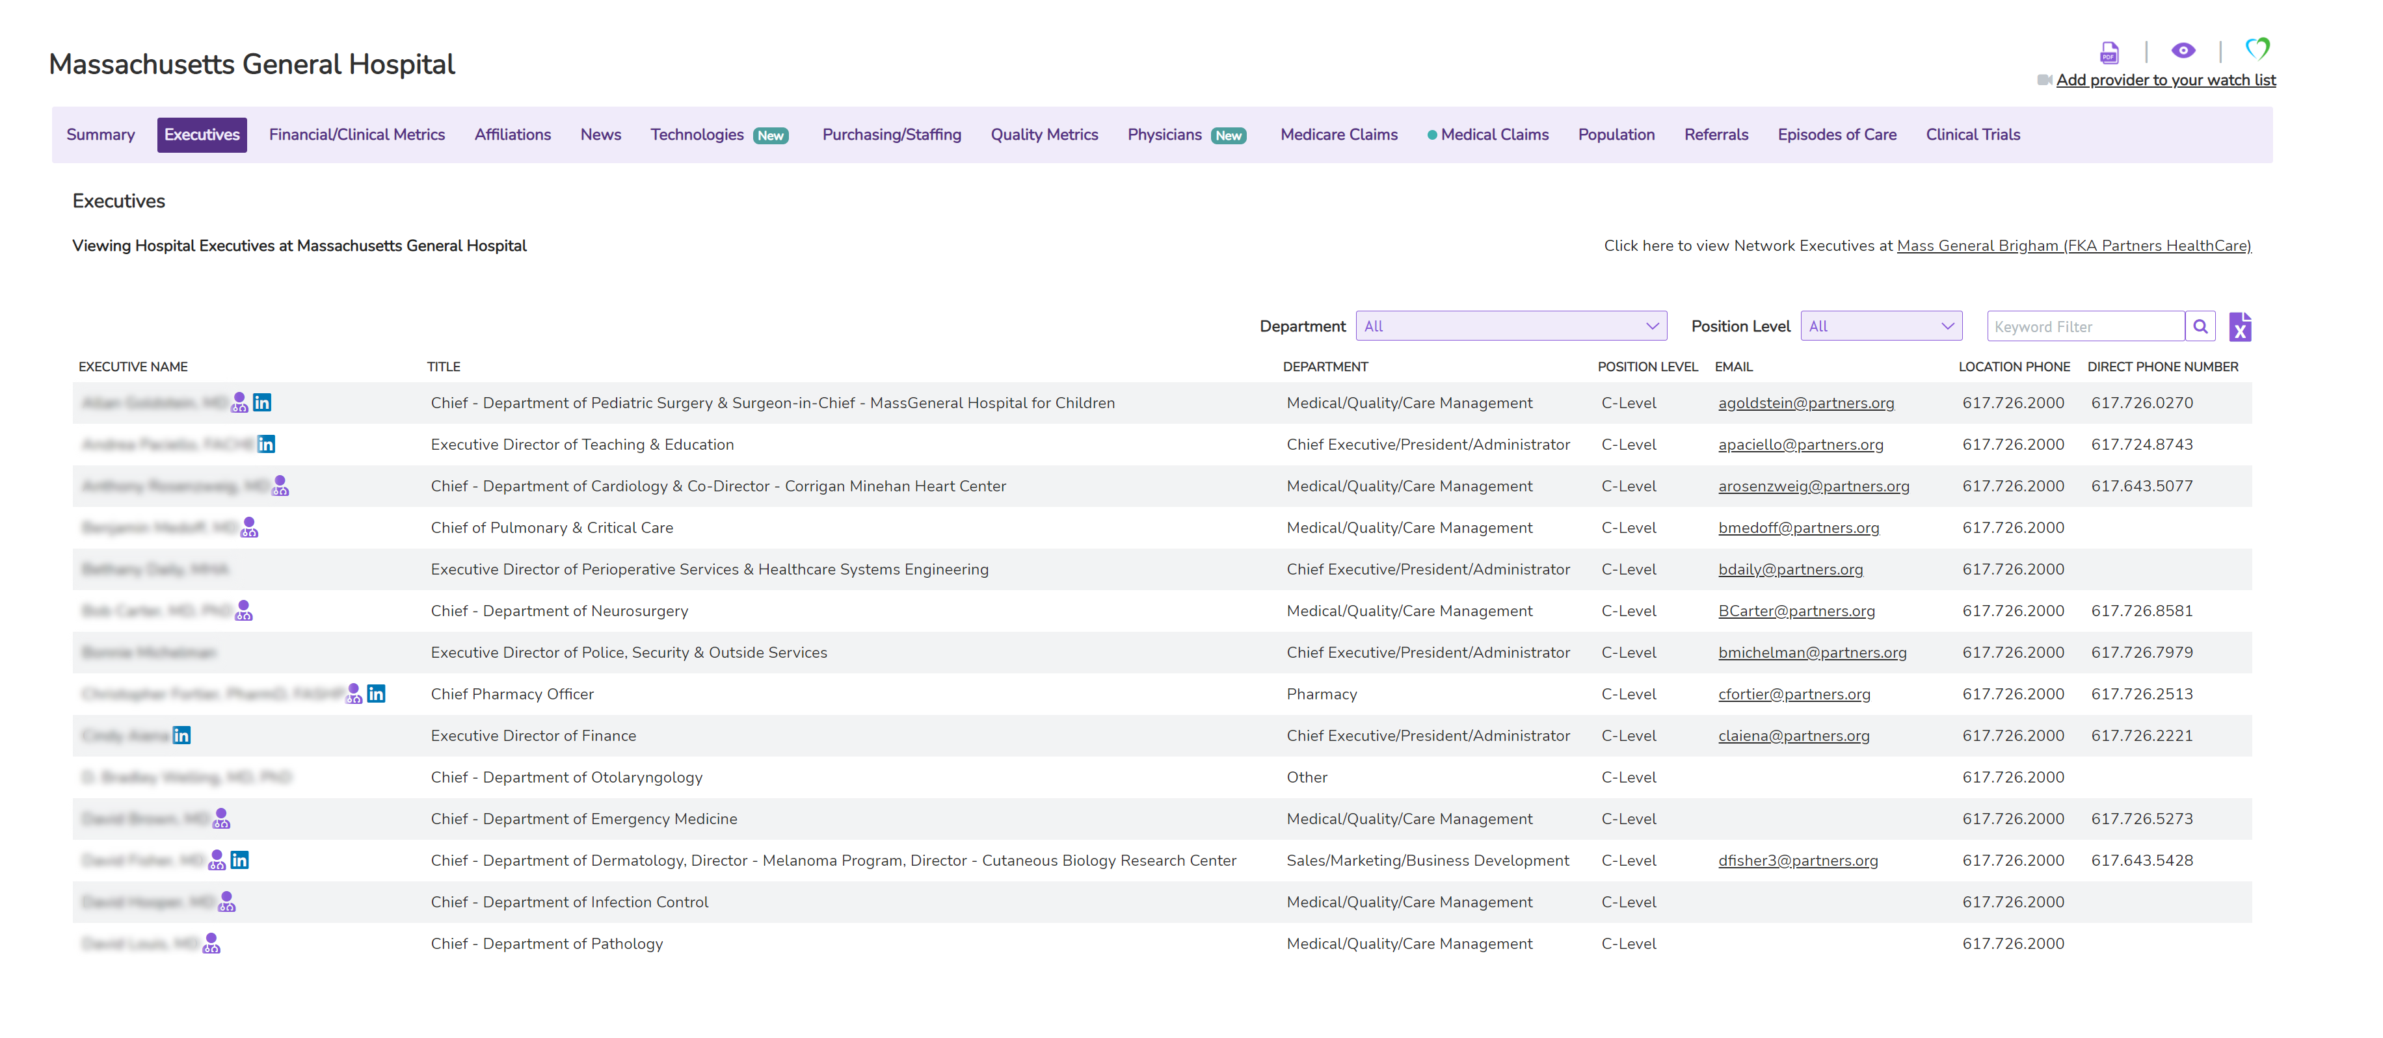Open LinkedIn icon in Chief Pharmacy Officer row
Viewport: 2383px width, 1038px height.
(x=377, y=694)
